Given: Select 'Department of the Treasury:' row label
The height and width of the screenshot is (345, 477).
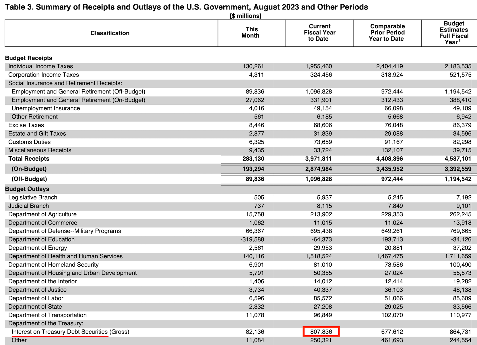Looking at the screenshot, I should (46, 323).
